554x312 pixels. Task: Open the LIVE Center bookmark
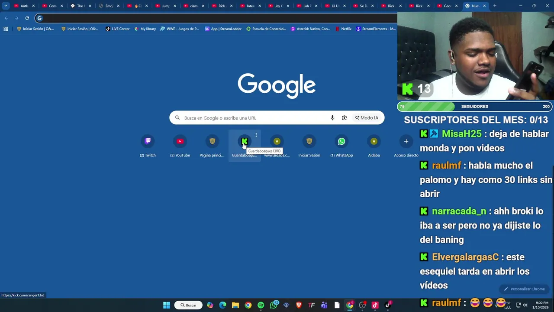[117, 29]
